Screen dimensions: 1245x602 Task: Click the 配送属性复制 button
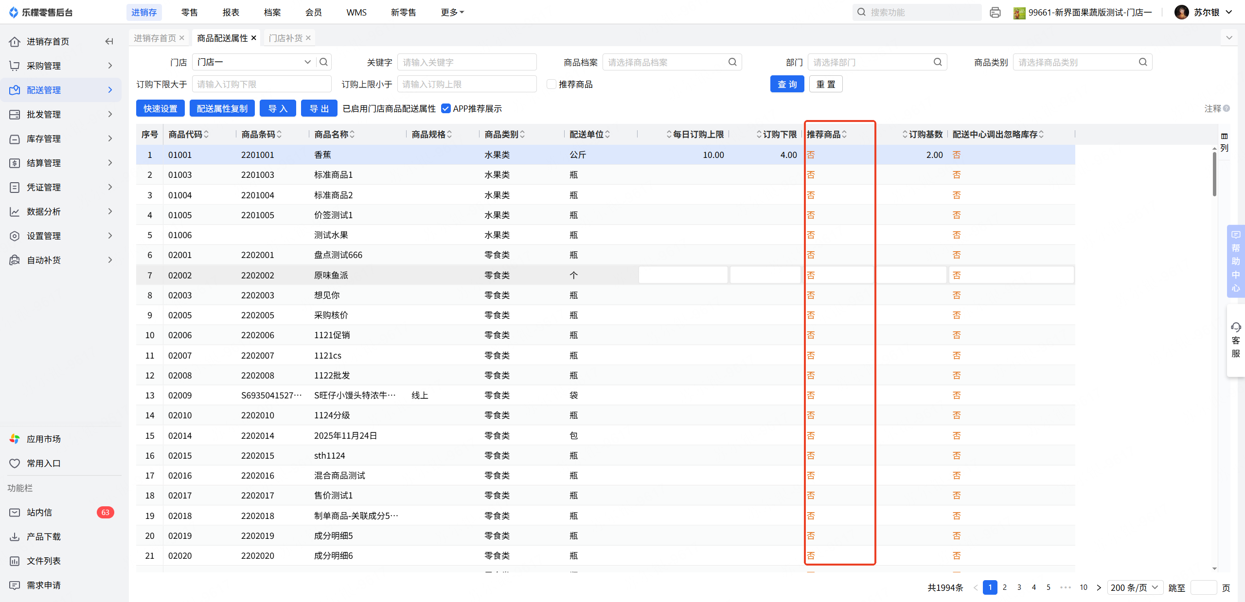(222, 108)
